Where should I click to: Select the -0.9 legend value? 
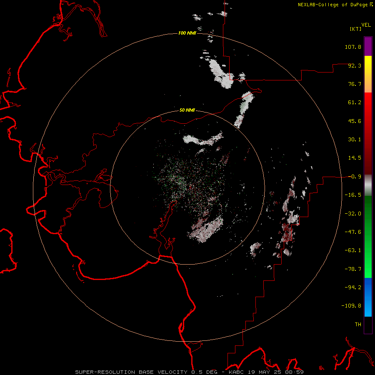click(355, 177)
